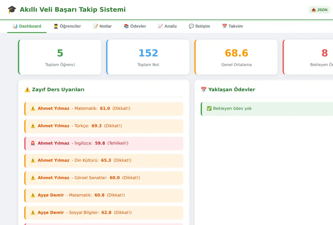This screenshot has width=333, height=225.
Task: Click the Ahmet Yılmaz Türkçe score 69.3
Action: [97, 126]
